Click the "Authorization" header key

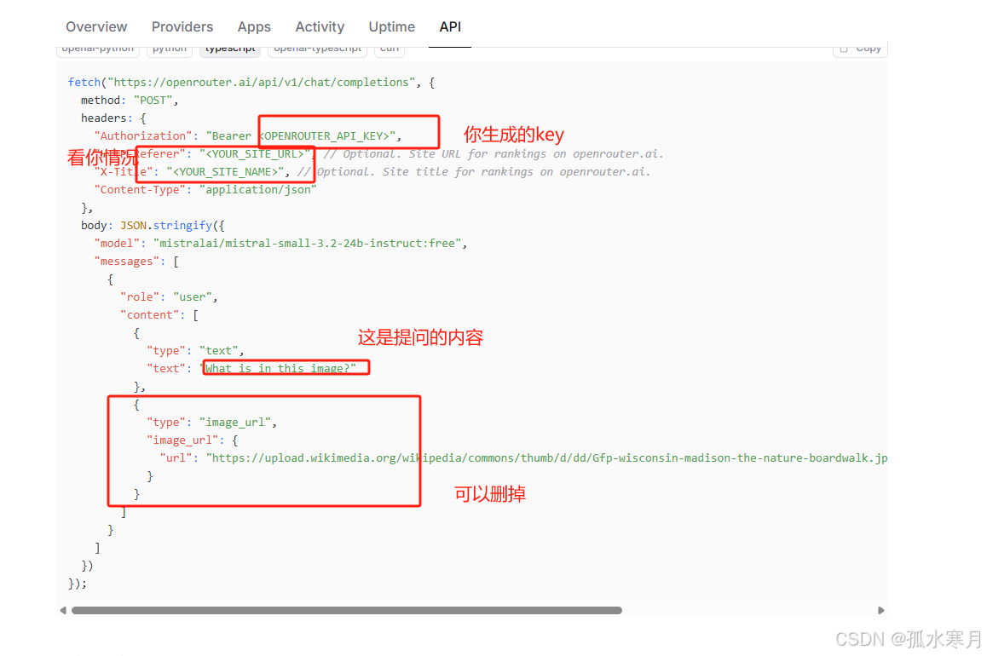click(x=143, y=135)
